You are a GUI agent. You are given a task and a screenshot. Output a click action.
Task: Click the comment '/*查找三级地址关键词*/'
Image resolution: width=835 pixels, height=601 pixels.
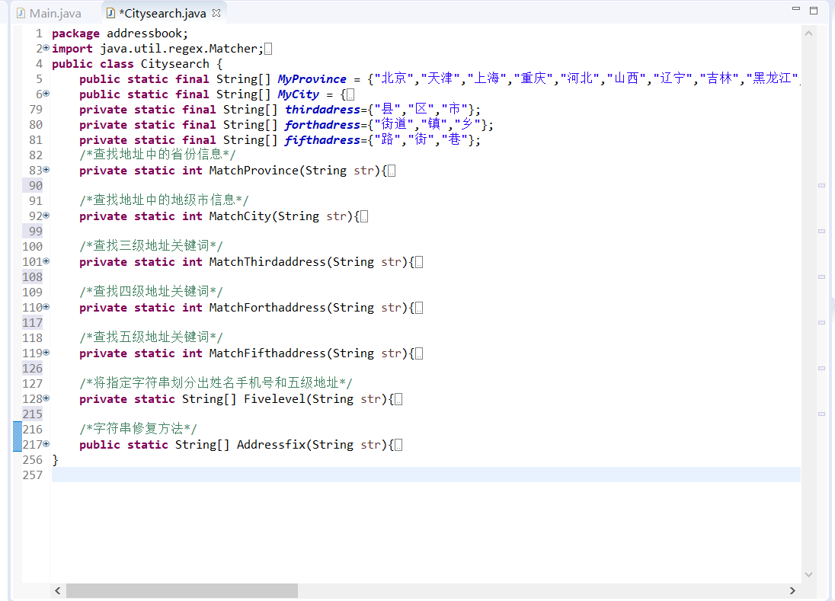(x=152, y=246)
